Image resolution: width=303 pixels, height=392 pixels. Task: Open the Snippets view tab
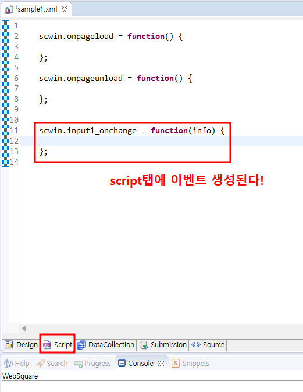pyautogui.click(x=190, y=364)
